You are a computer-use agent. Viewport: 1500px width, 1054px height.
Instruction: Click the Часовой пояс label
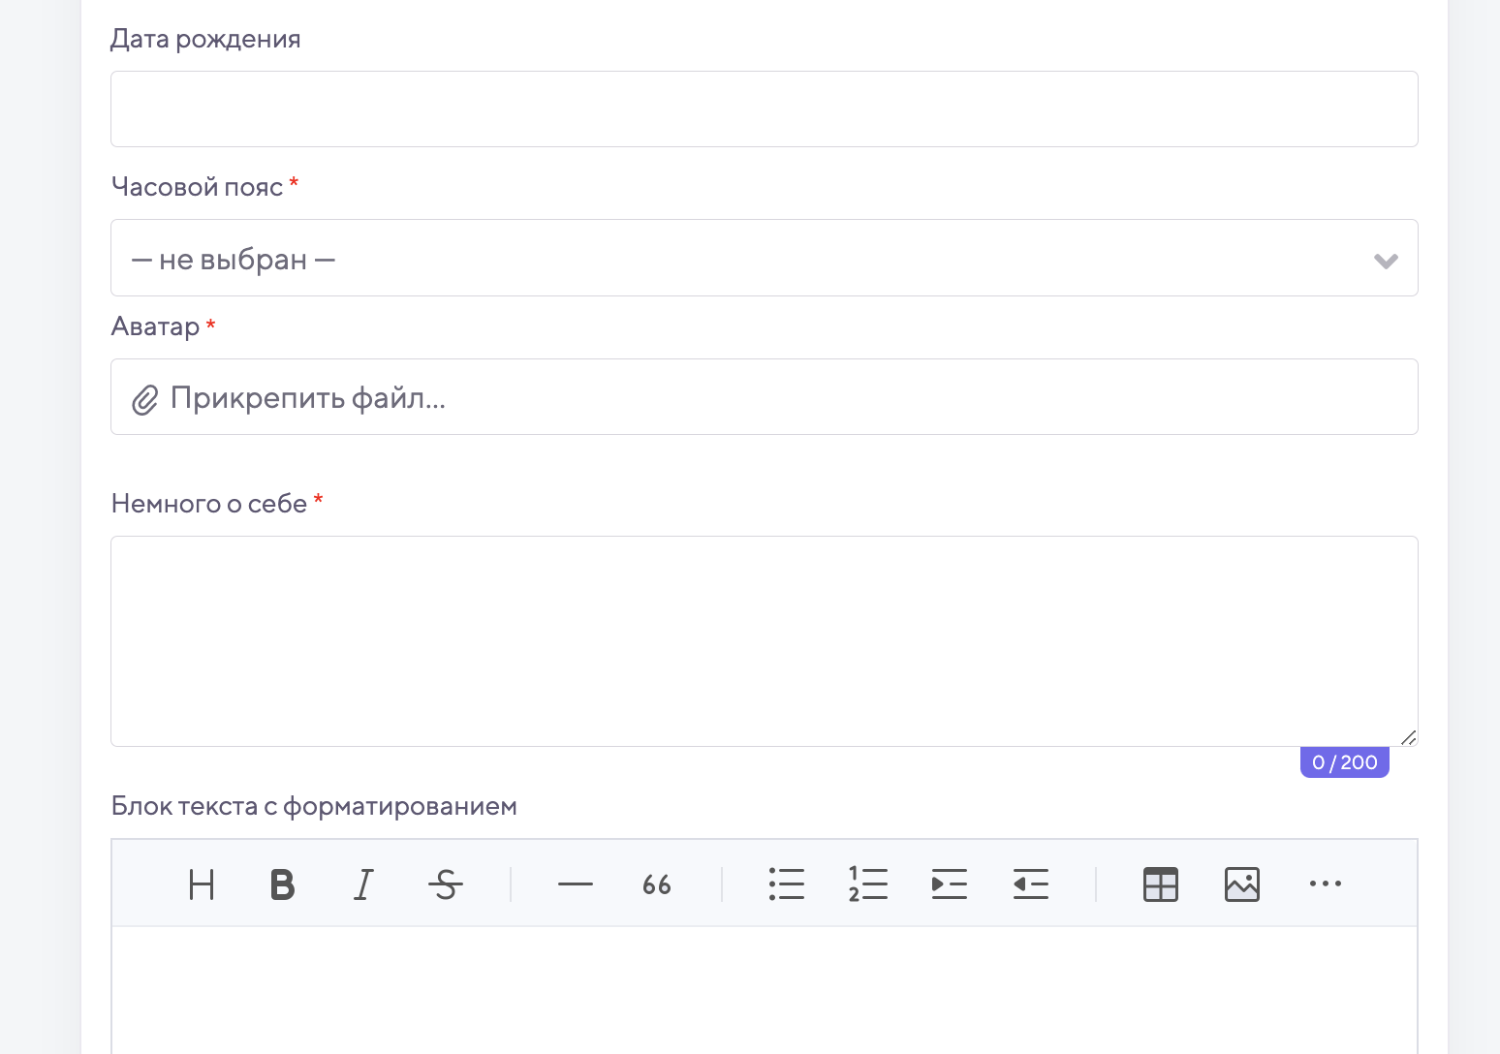(x=198, y=187)
